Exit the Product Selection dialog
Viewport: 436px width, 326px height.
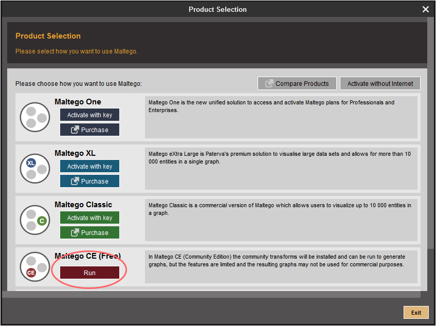pos(416,313)
